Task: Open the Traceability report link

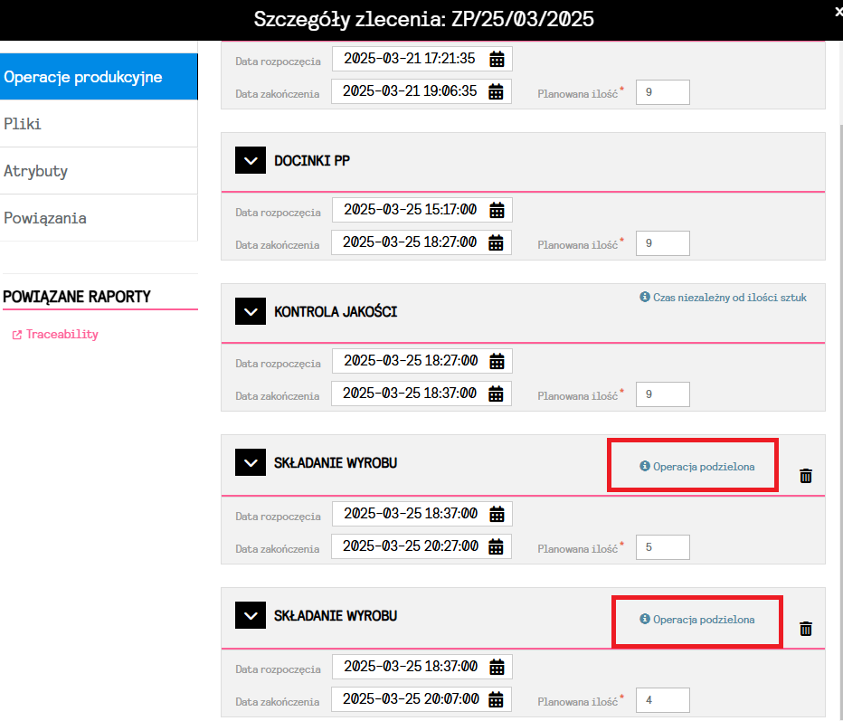Action: point(62,335)
